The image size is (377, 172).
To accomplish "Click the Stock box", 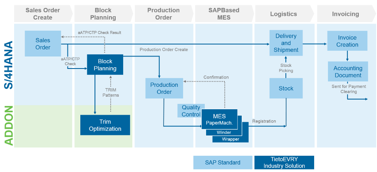I will coord(286,88).
